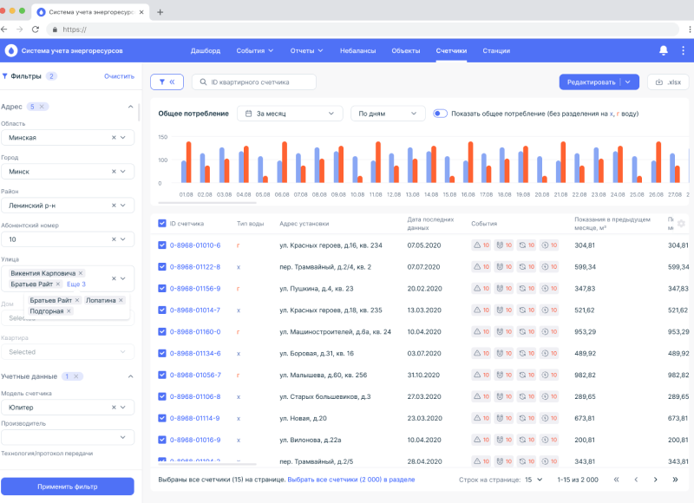Screen dimensions: 694x503
Task: Toggle Показать общее потребление switch
Action: (x=441, y=114)
